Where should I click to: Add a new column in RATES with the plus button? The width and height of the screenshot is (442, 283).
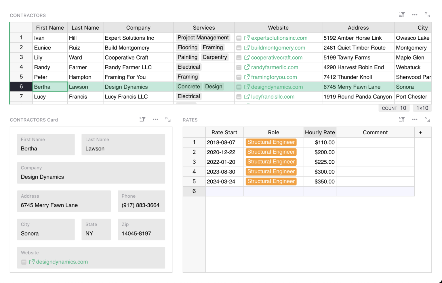(x=420, y=132)
